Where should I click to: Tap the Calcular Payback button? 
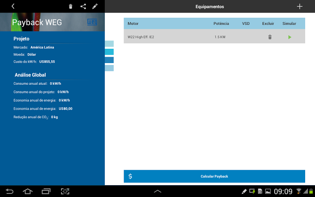(214, 176)
